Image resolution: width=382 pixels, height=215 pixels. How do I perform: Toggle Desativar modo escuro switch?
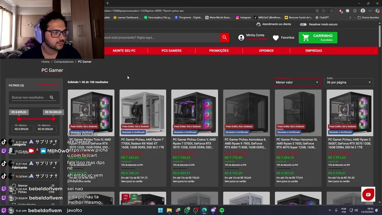tap(303, 24)
